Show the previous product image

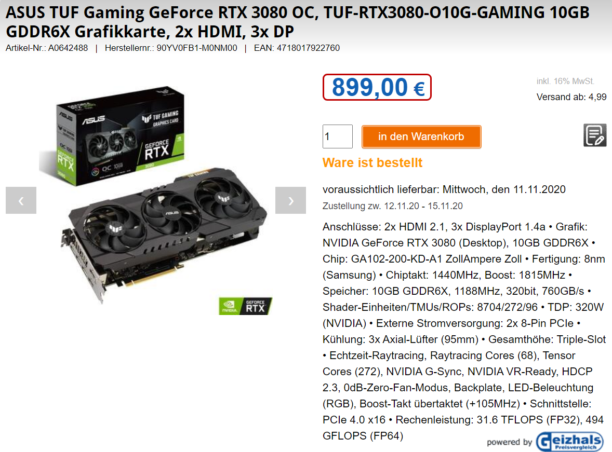point(21,200)
